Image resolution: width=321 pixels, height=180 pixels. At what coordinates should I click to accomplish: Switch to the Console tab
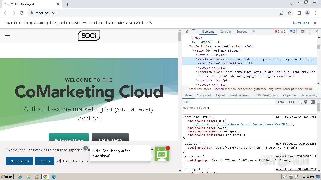(x=225, y=32)
